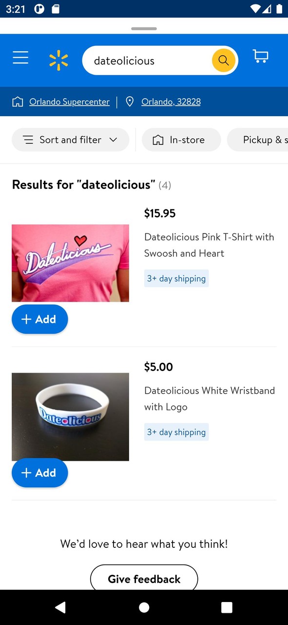Open the Orlando Supercenter store page
The image size is (288, 625).
(x=69, y=102)
